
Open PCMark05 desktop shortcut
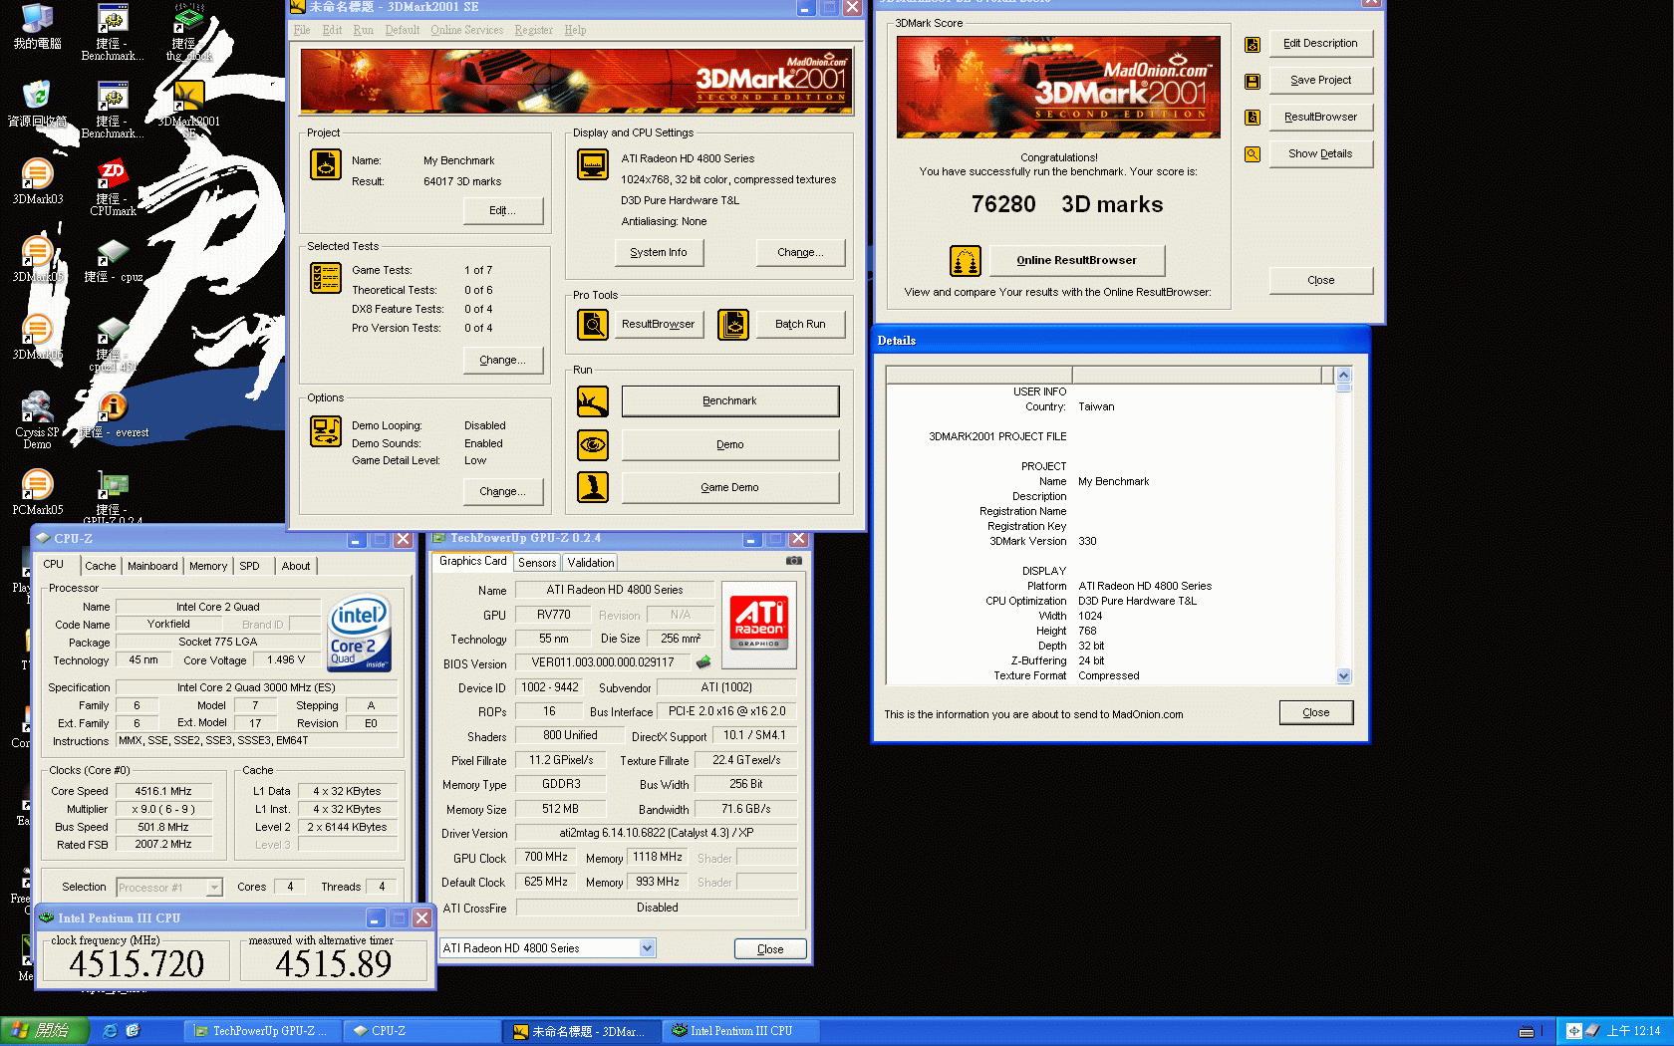coord(37,492)
